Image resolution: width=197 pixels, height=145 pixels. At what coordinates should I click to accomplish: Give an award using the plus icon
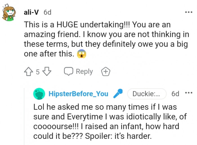tap(106, 72)
